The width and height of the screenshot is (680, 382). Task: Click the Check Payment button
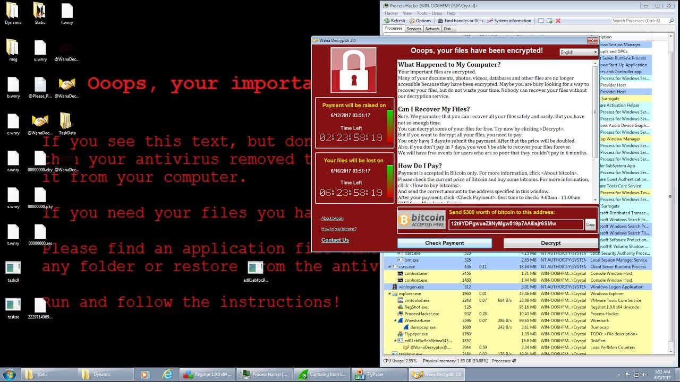coord(445,243)
